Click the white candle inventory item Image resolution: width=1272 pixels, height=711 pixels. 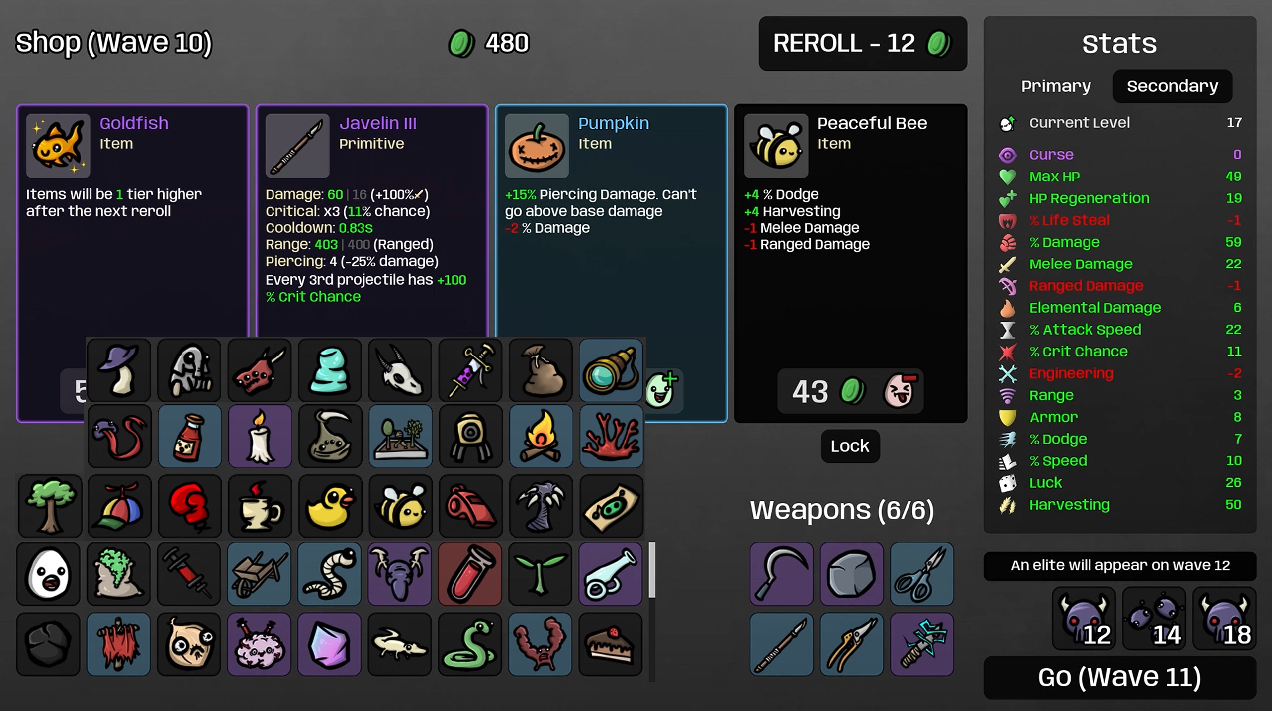[260, 436]
